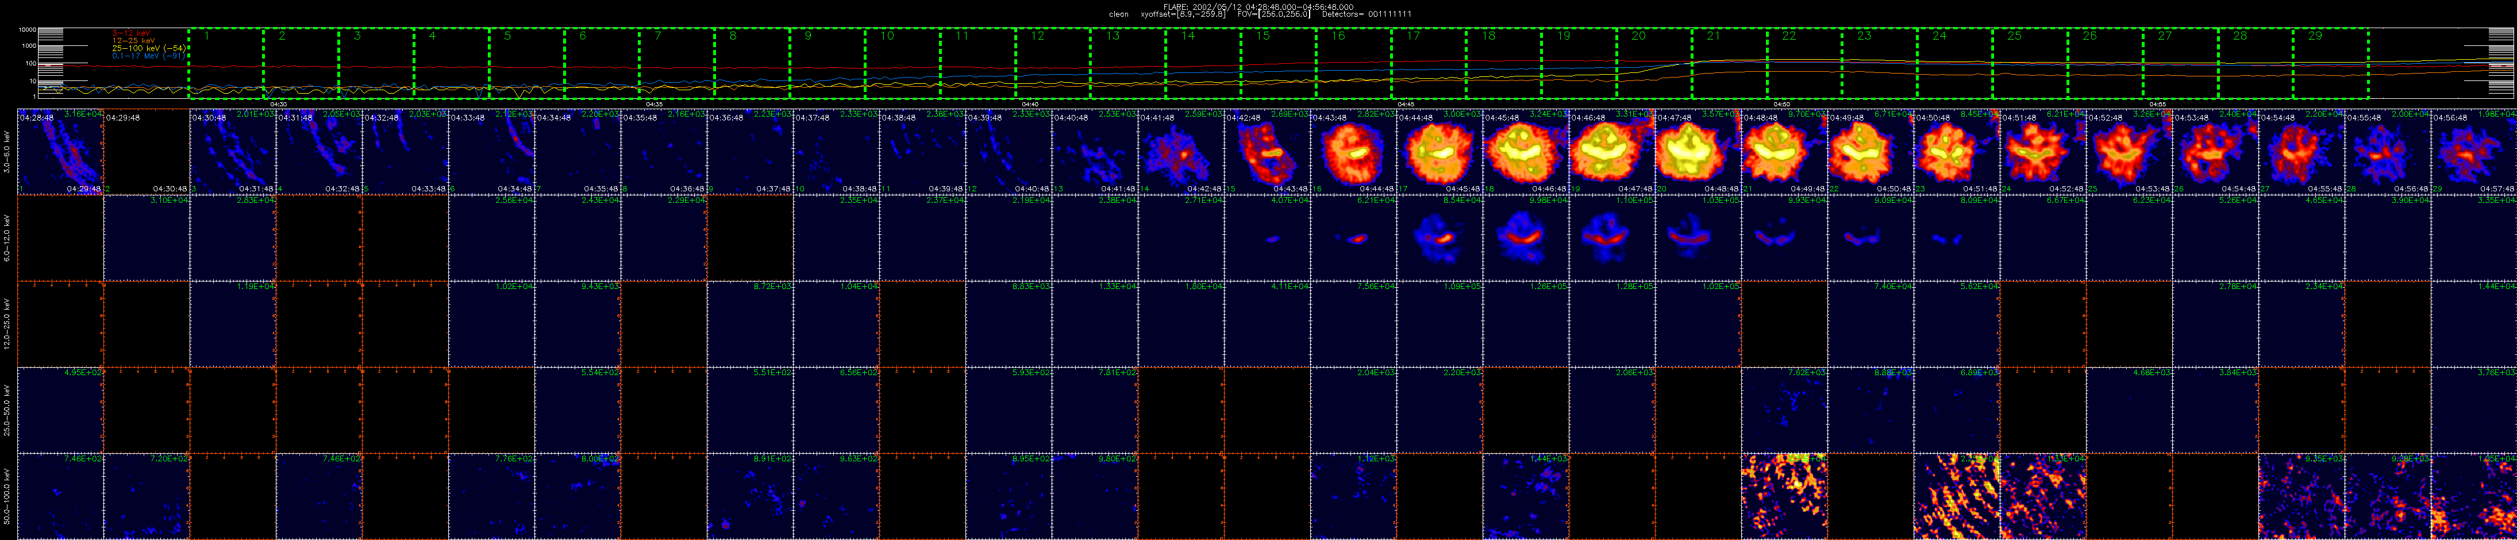Select the 3-6 keV image starting 04:54:48
Image resolution: width=2517 pixels, height=540 pixels.
point(2300,151)
